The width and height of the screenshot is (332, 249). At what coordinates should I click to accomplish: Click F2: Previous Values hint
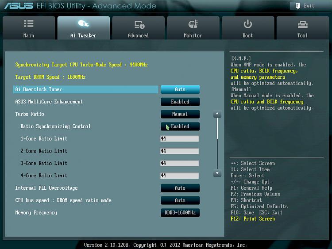(x=255, y=194)
